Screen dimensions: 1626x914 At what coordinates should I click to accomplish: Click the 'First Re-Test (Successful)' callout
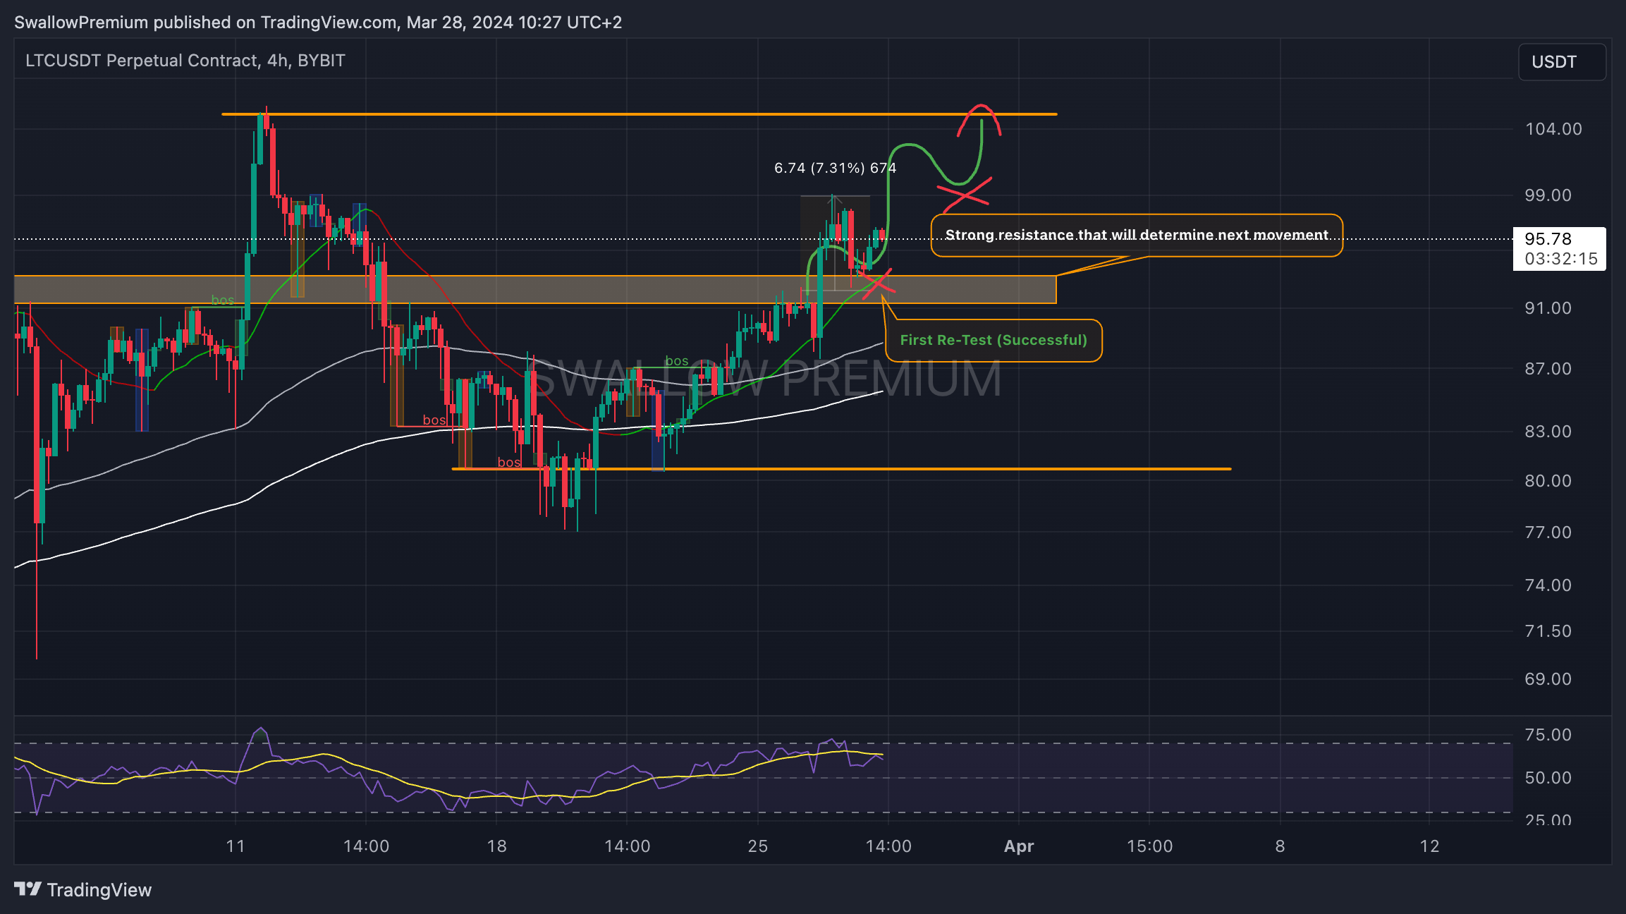click(x=994, y=341)
